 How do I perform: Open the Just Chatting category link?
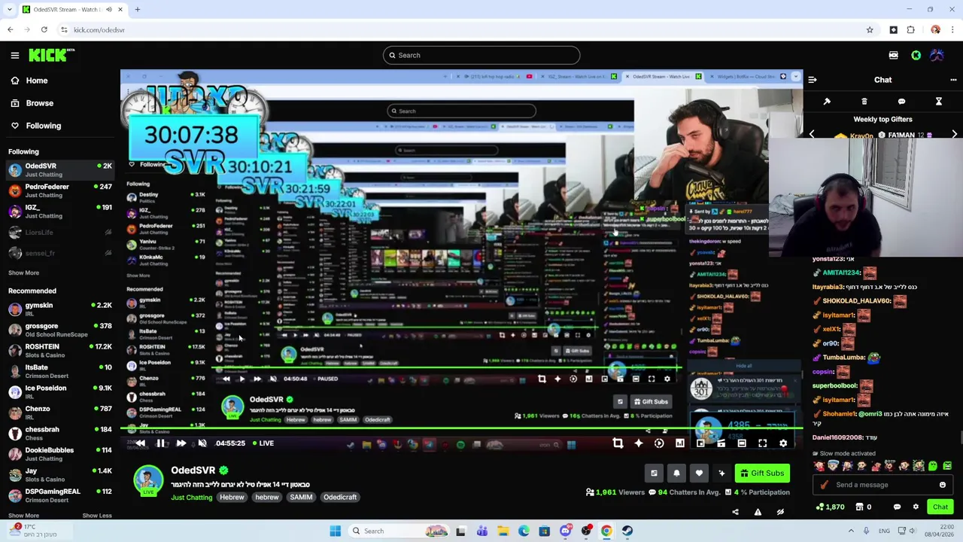click(x=191, y=498)
